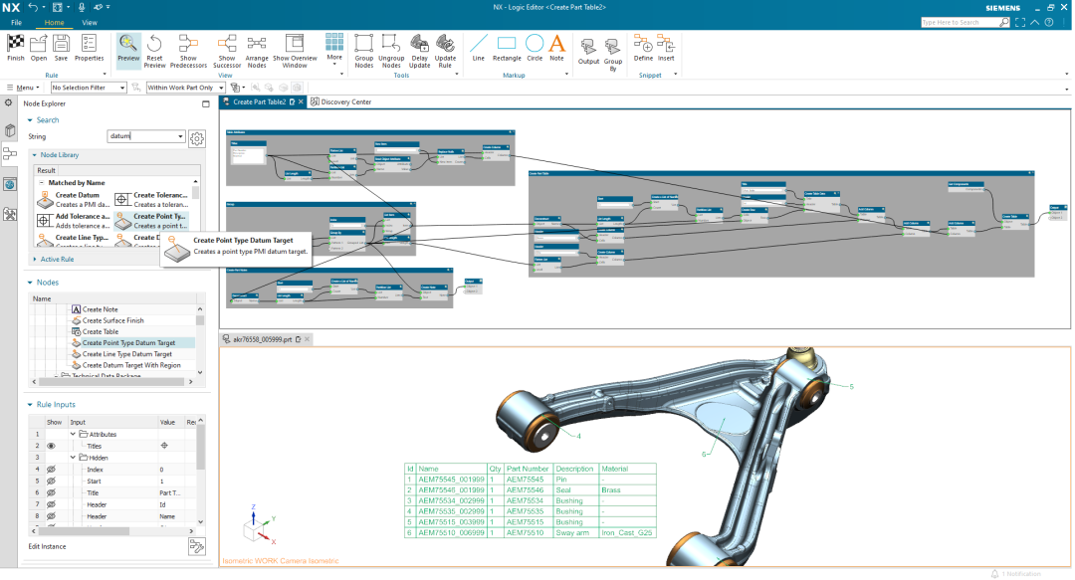The width and height of the screenshot is (1075, 580).
Task: Click the Group By icon
Action: pos(613,47)
